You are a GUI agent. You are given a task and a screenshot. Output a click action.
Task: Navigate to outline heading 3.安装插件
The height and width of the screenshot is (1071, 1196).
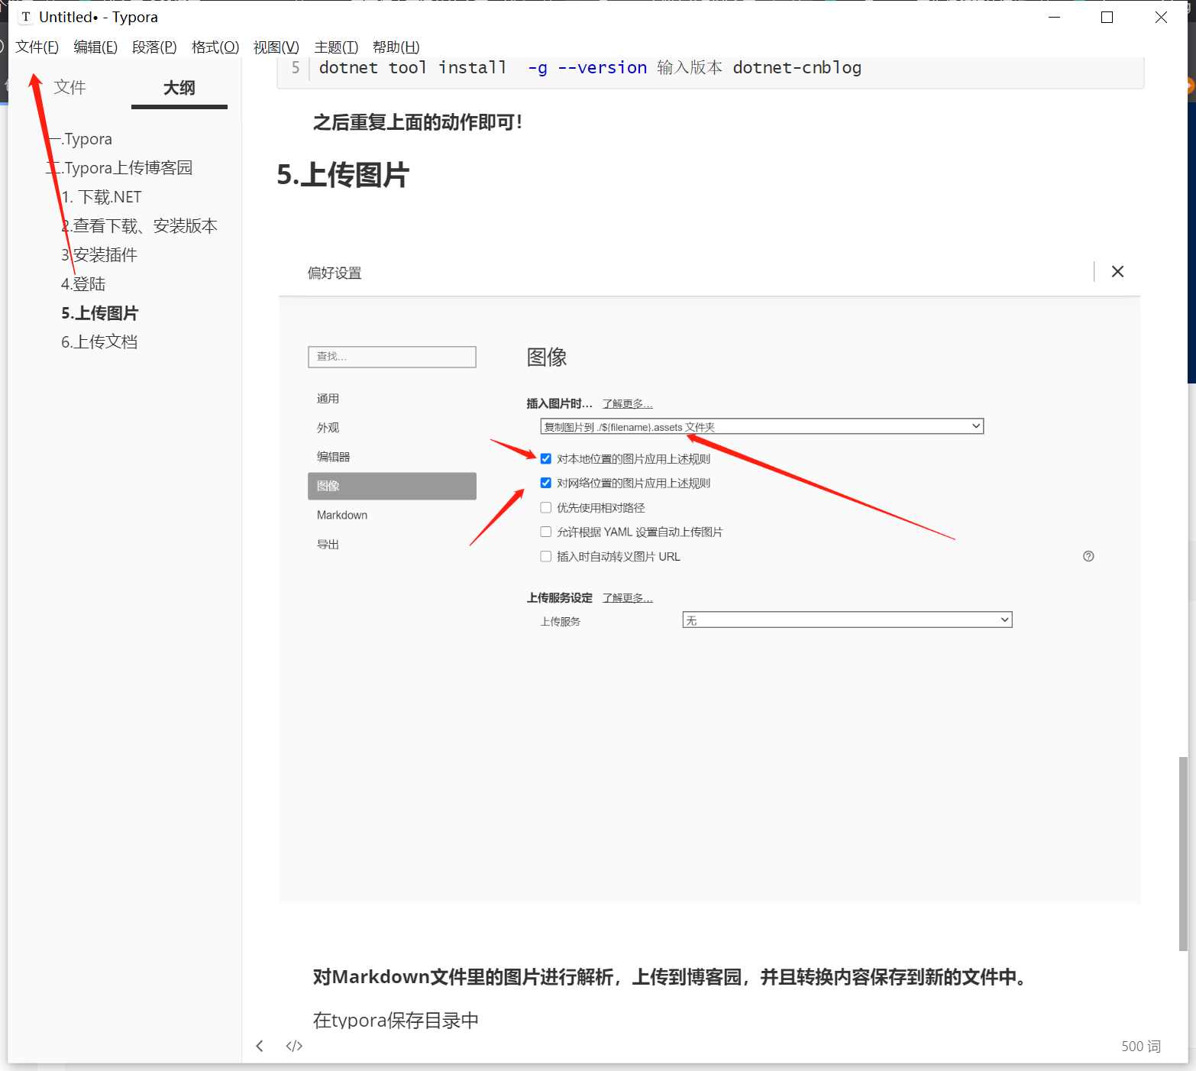pyautogui.click(x=99, y=255)
